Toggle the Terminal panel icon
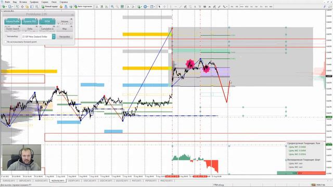 click(x=32, y=7)
